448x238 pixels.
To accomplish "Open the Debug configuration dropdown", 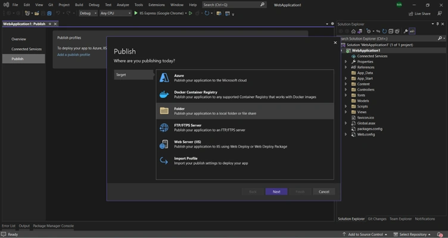I will [88, 13].
